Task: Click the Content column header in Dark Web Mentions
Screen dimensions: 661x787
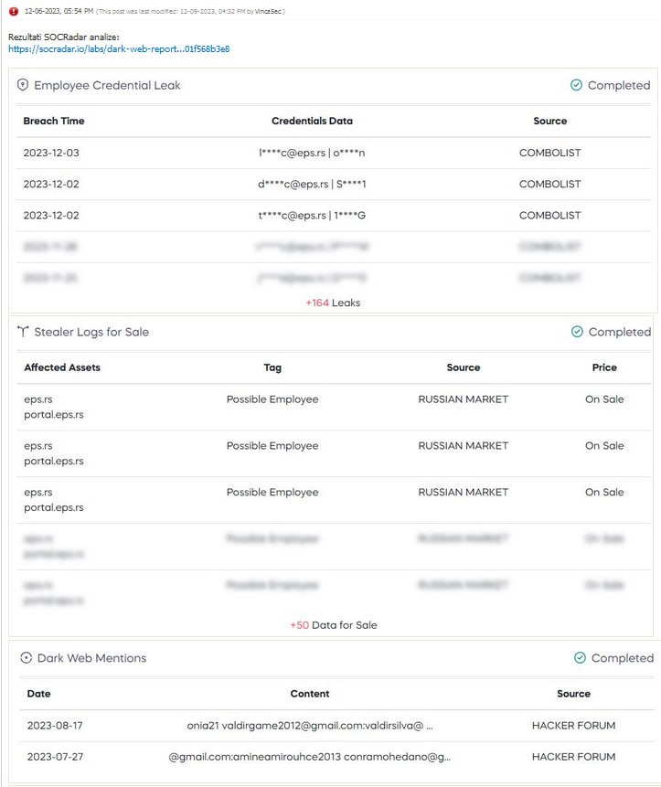Action: [x=310, y=694]
